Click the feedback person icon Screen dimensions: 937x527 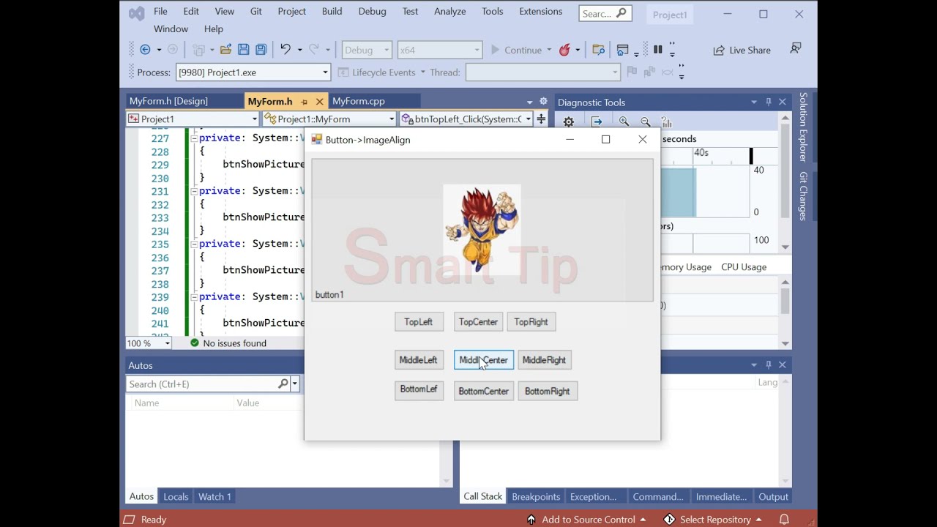pos(796,49)
